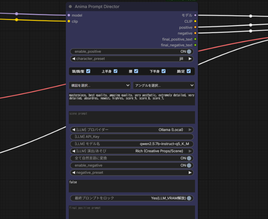268x219 pixels.
Task: Click the green final_positive_text output socket
Action: click(195, 39)
